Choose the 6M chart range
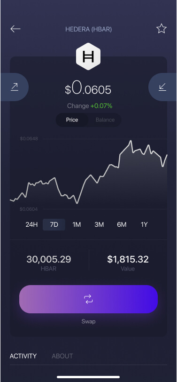Viewport: 177px width, 382px height. [x=122, y=224]
